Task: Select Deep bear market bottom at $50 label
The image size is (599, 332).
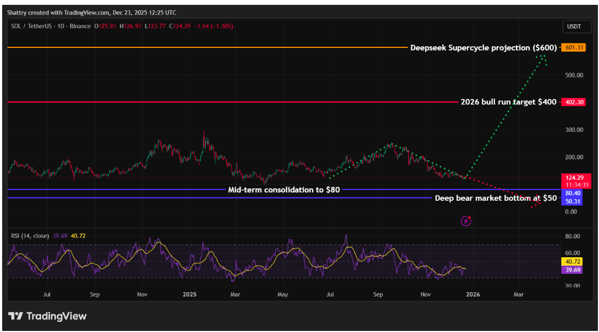Action: tap(496, 198)
